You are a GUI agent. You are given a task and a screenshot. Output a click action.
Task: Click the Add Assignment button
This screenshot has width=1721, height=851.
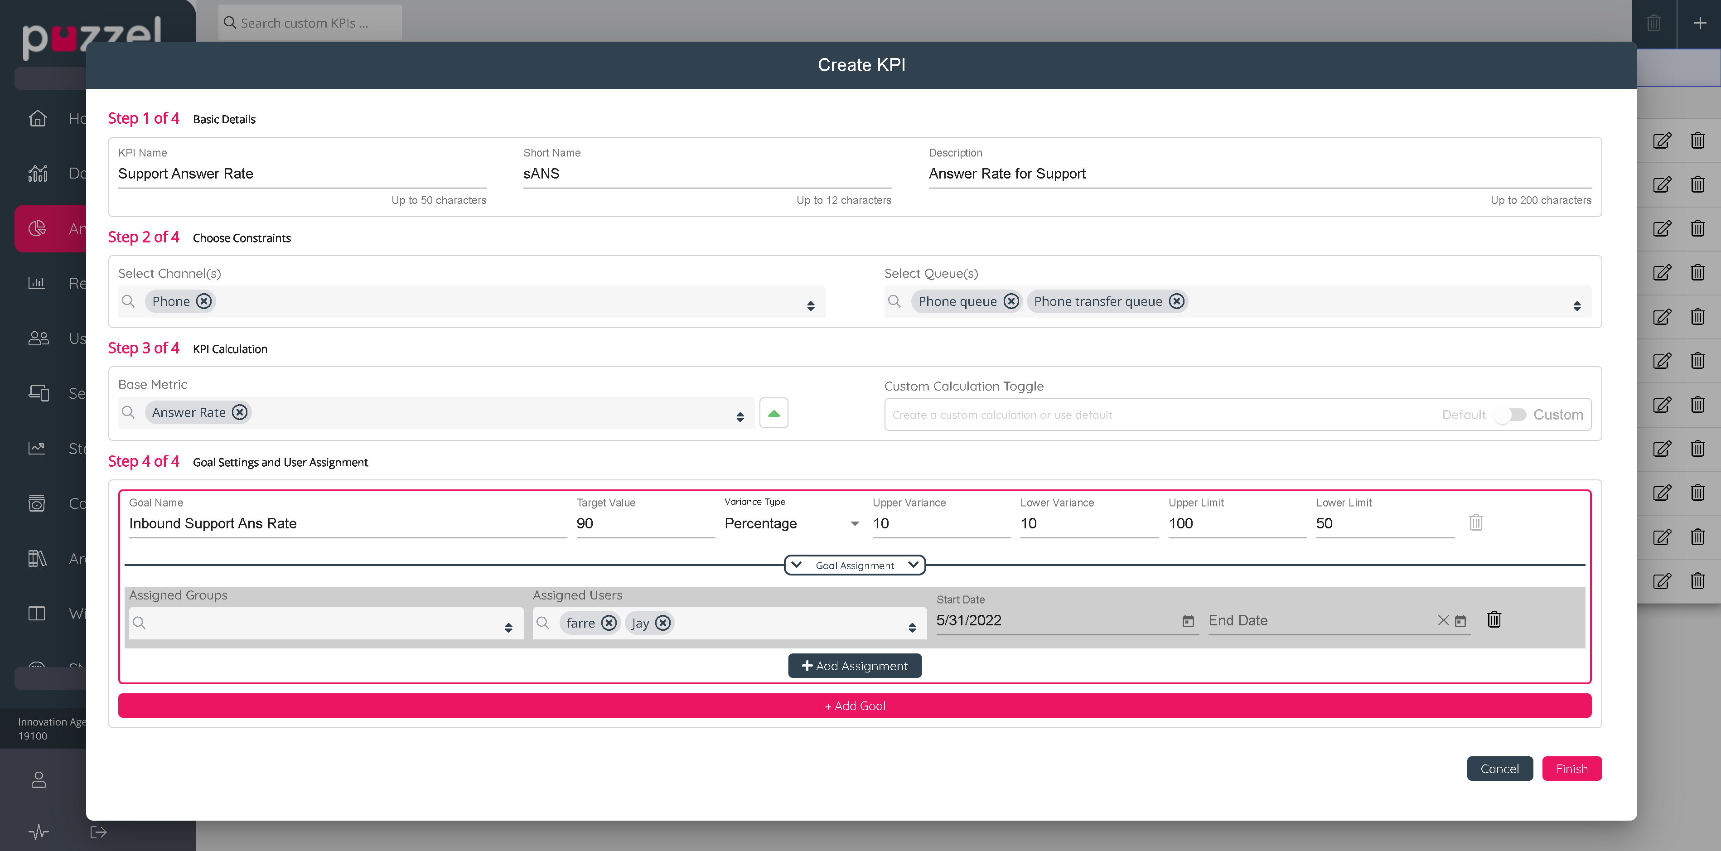pos(855,666)
